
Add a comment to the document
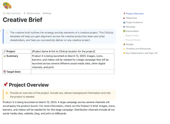pos(14,13)
